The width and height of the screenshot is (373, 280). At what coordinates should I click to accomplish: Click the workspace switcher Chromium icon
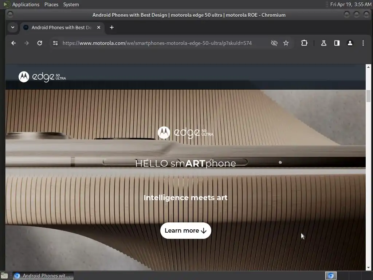click(x=331, y=276)
